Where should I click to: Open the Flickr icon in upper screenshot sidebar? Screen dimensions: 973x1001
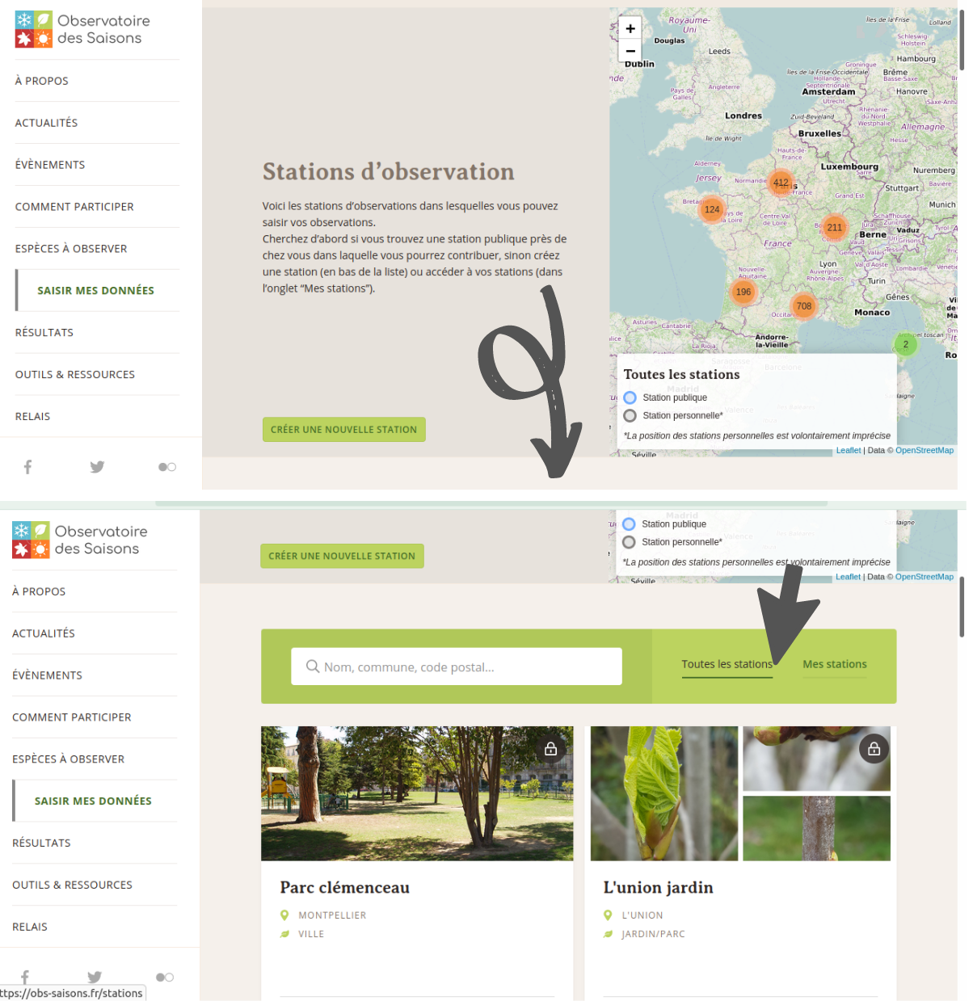point(167,467)
